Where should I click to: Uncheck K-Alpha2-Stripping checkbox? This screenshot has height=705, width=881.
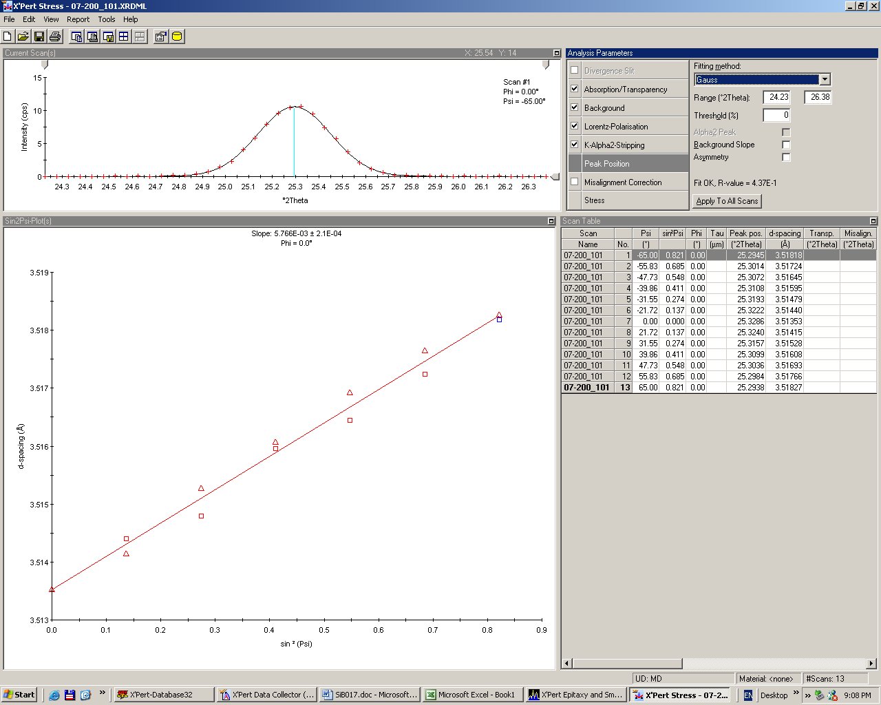pos(575,145)
